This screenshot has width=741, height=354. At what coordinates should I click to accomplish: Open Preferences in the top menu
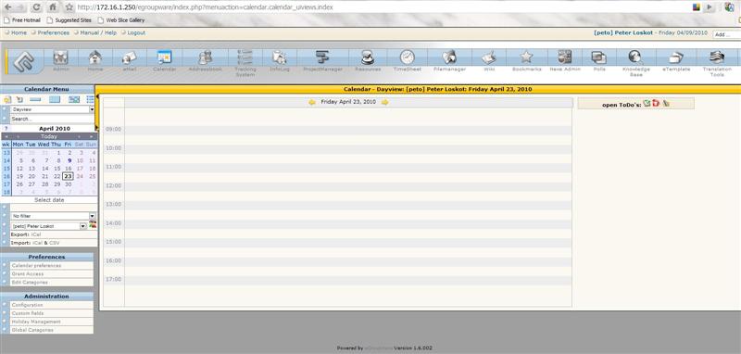pyautogui.click(x=54, y=32)
